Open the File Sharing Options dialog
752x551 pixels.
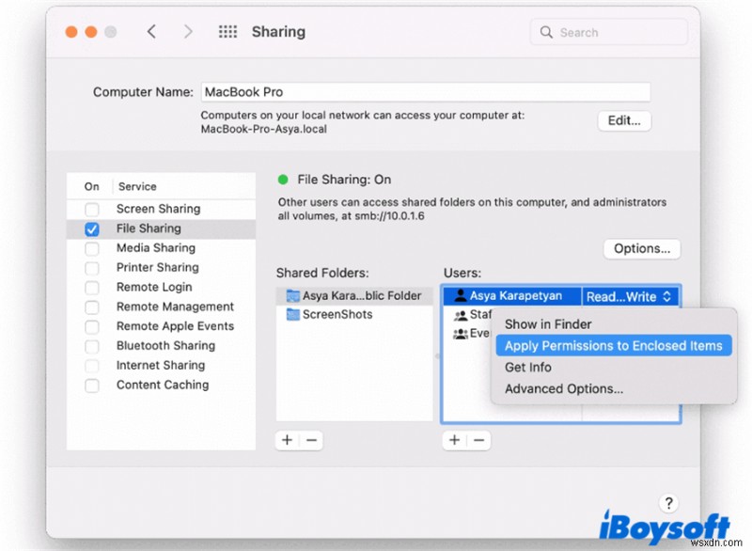click(641, 248)
